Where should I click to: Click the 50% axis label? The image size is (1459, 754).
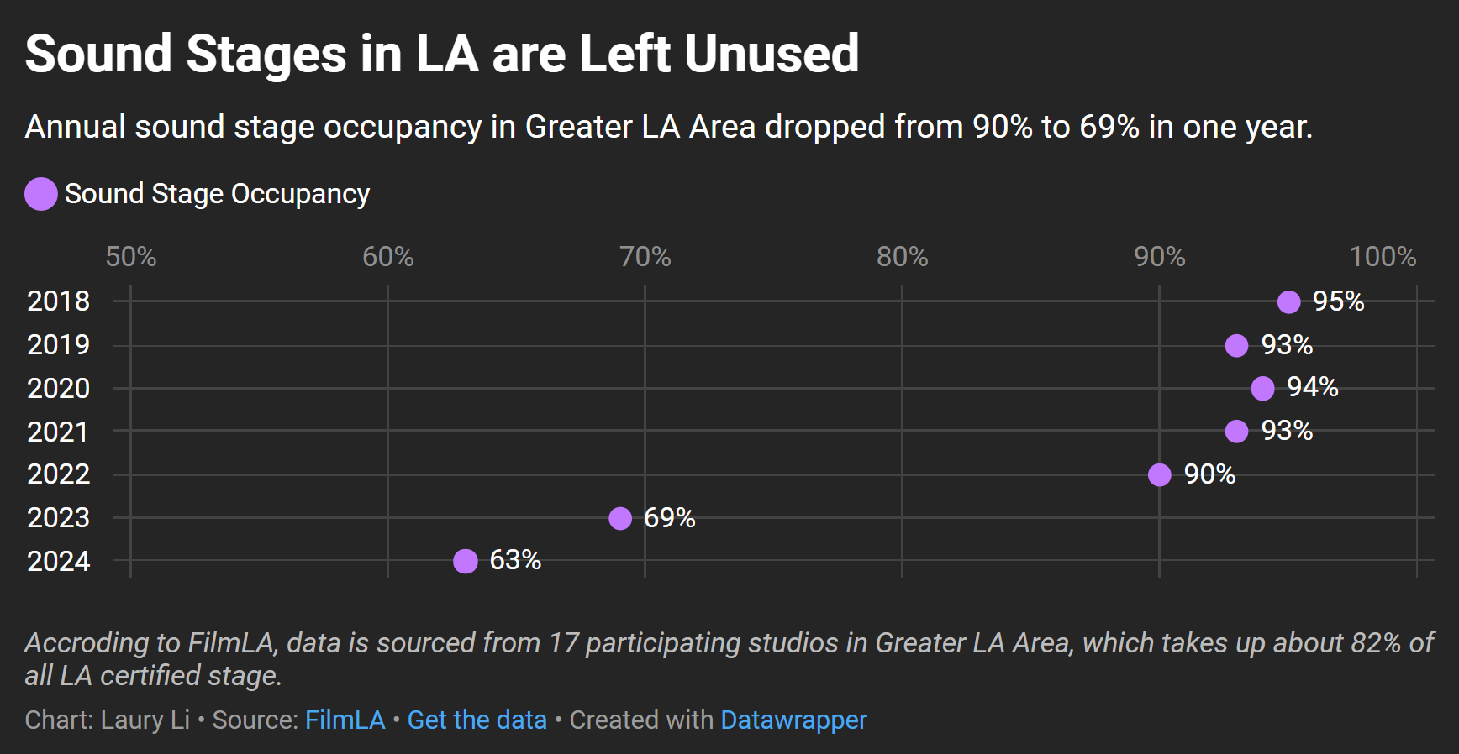pos(131,256)
